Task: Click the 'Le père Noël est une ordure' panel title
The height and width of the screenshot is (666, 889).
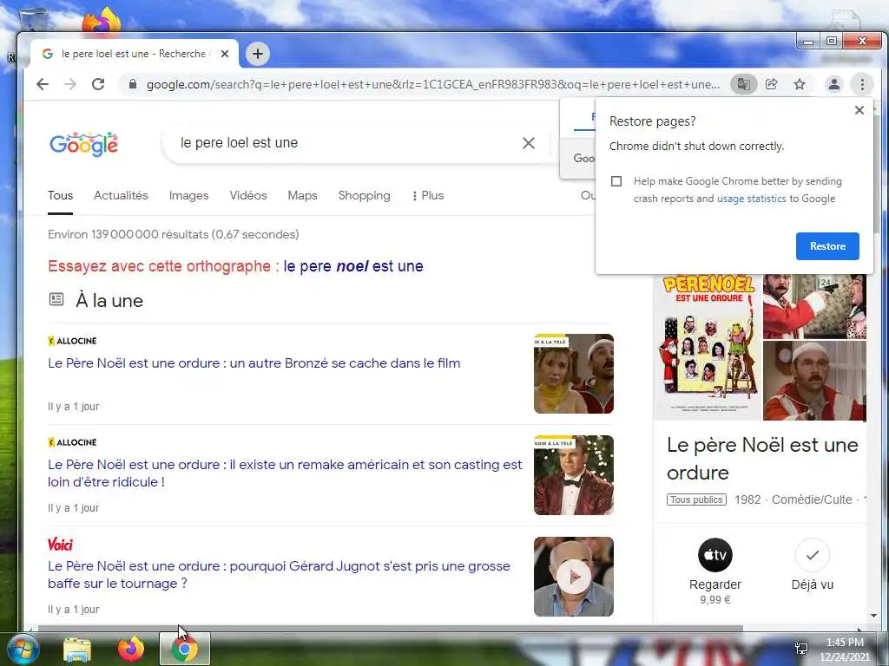Action: pyautogui.click(x=762, y=459)
